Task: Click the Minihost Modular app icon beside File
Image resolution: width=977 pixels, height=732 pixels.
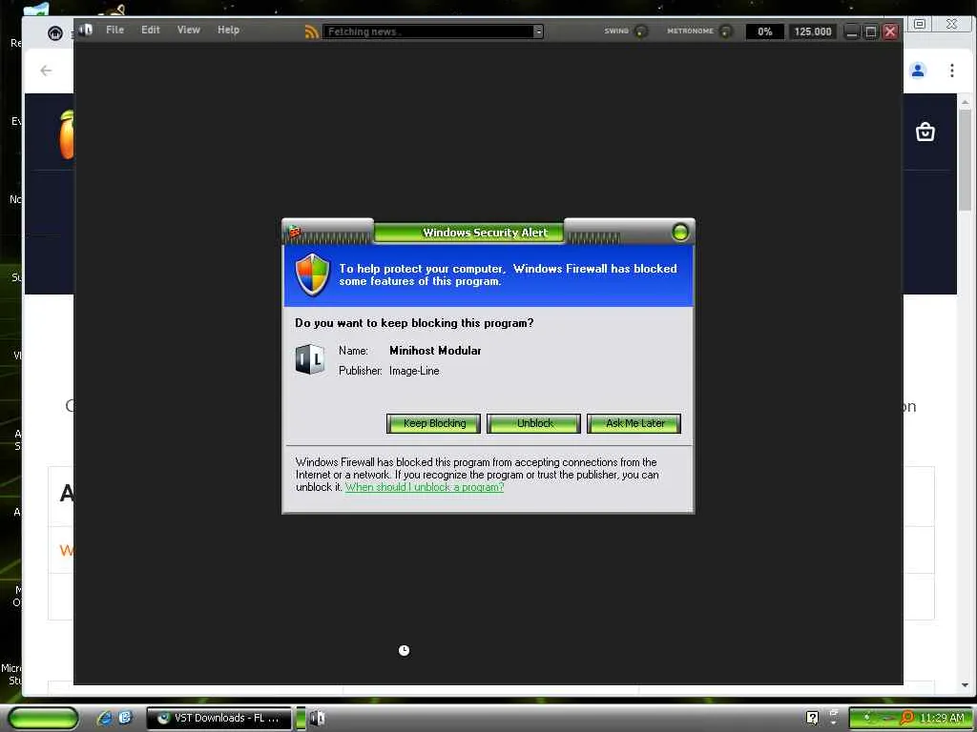Action: click(x=86, y=30)
